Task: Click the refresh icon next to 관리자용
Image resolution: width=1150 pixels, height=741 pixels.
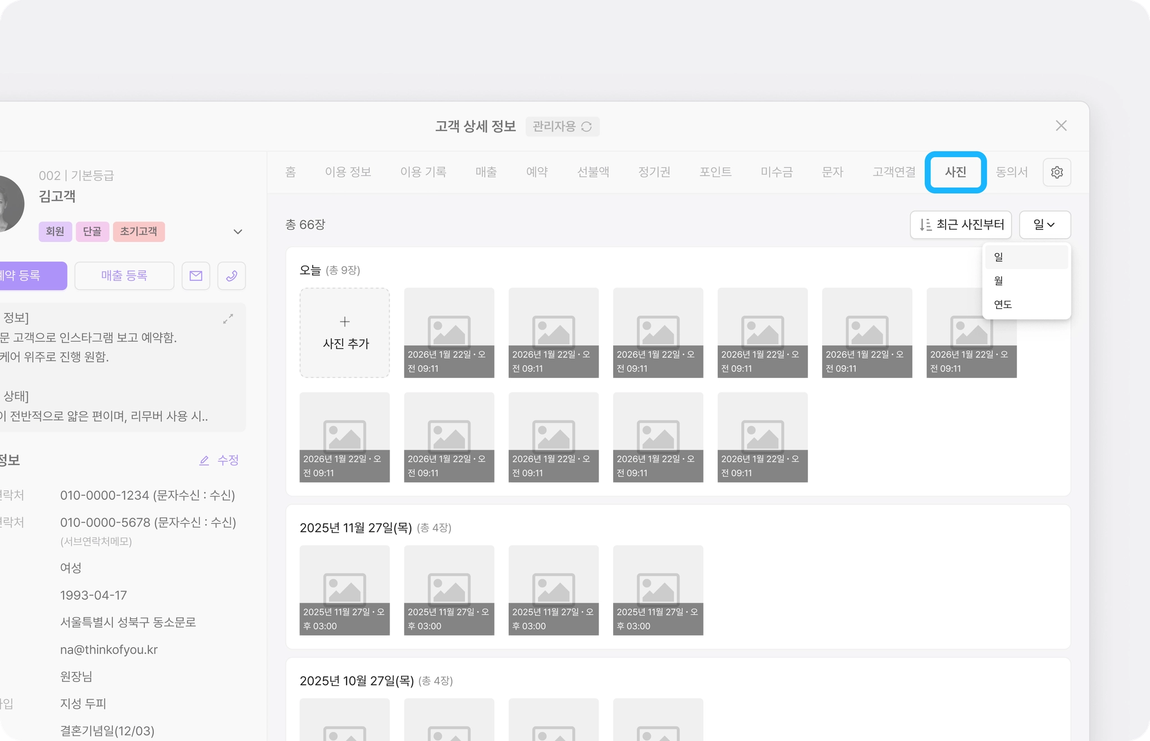Action: pos(586,127)
